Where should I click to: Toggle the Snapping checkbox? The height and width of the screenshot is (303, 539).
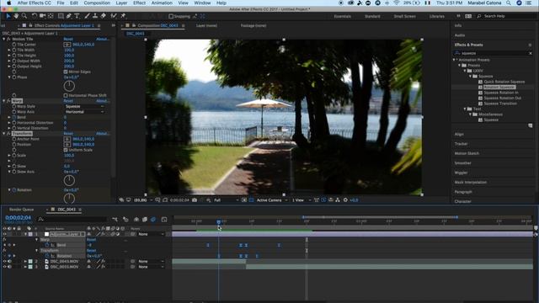pos(171,16)
